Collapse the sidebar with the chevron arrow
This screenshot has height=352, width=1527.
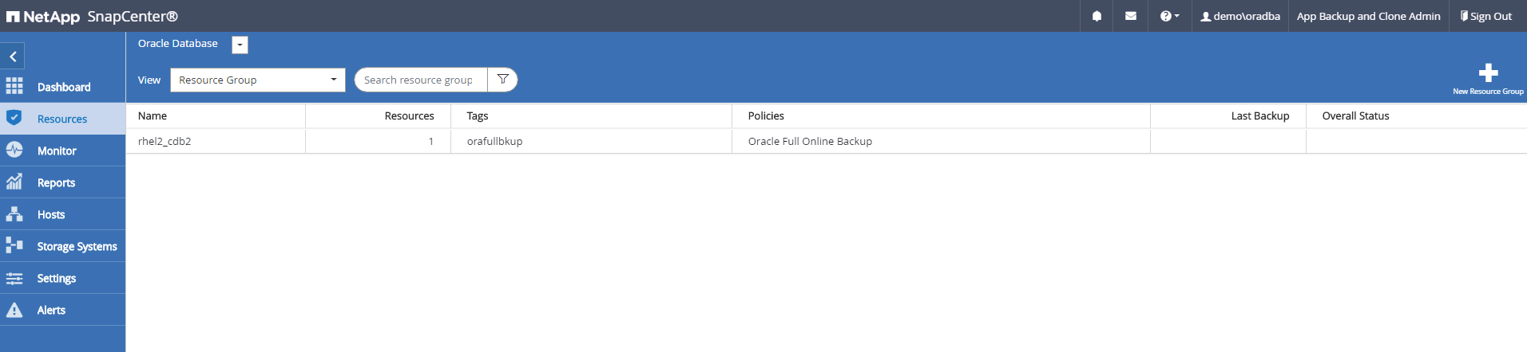point(13,57)
